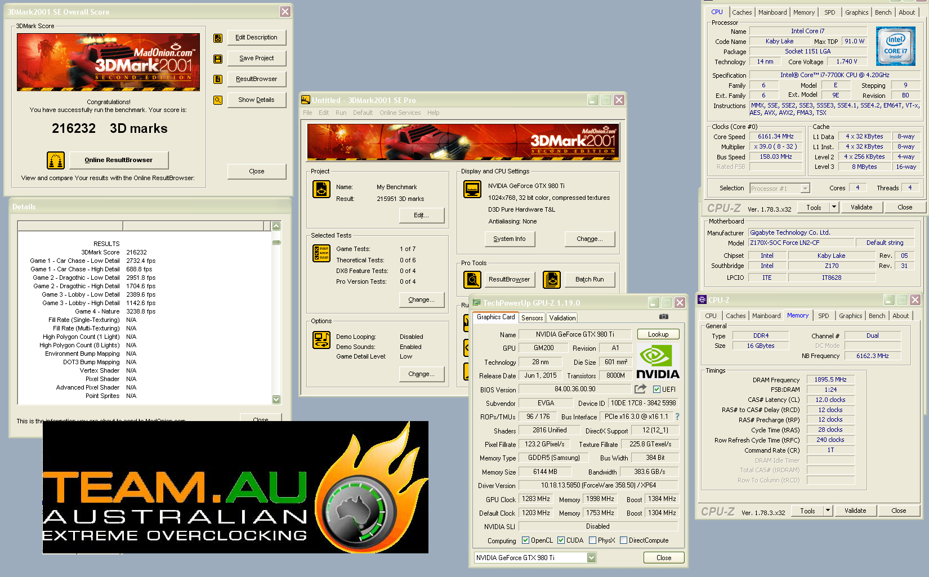The image size is (929, 577).
Task: Switch to the SPD tab in Memory CPU-Z
Action: tap(823, 316)
